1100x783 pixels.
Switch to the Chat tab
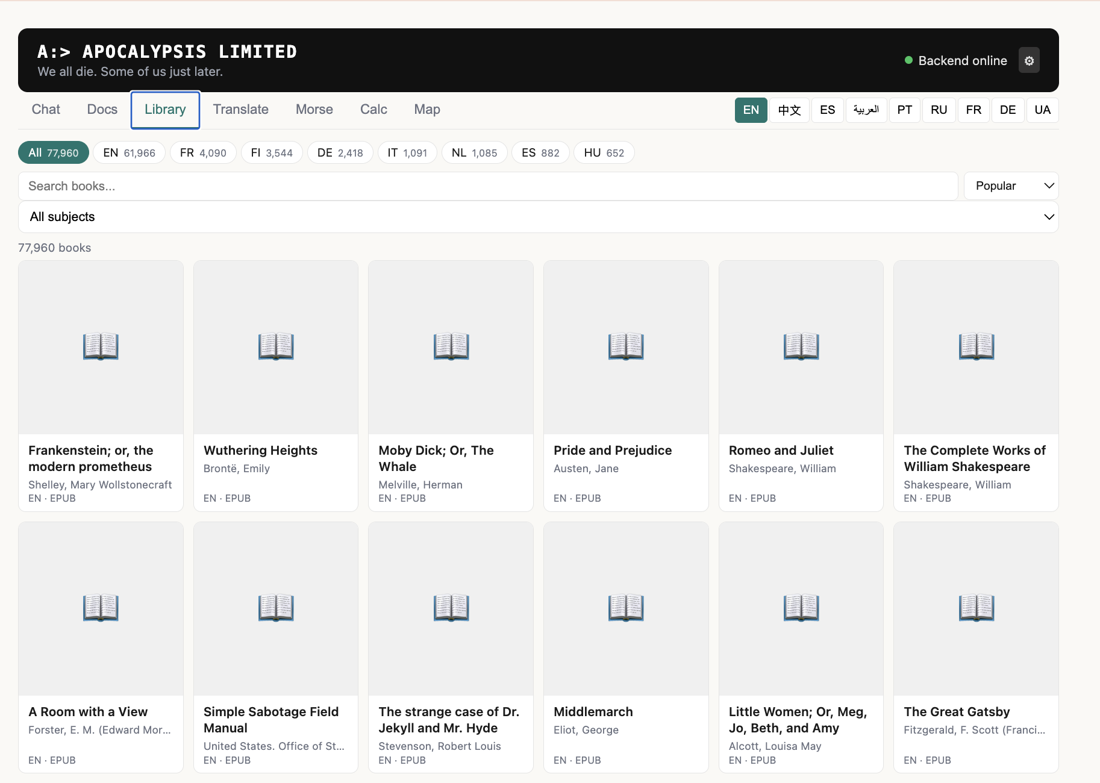pos(45,110)
